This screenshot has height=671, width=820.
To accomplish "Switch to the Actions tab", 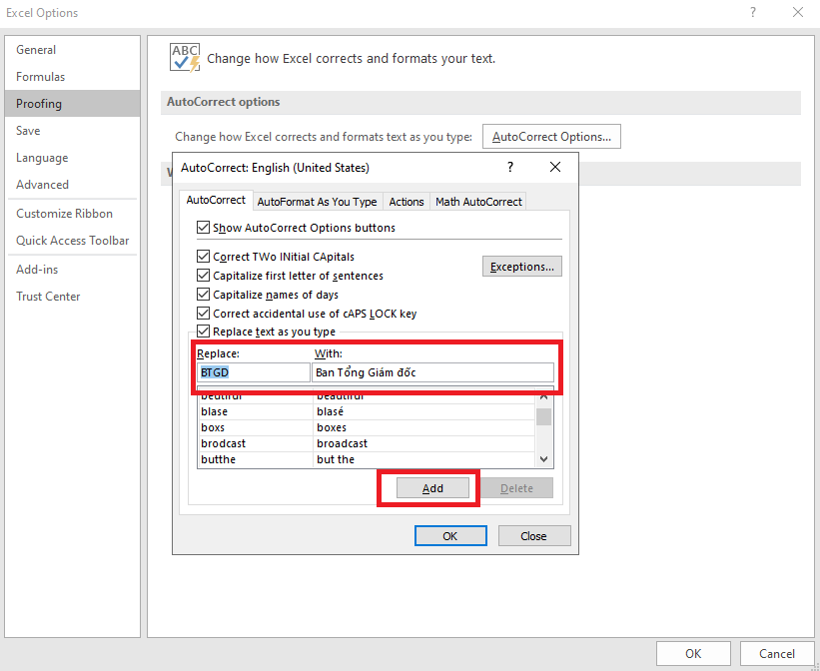I will click(x=407, y=202).
